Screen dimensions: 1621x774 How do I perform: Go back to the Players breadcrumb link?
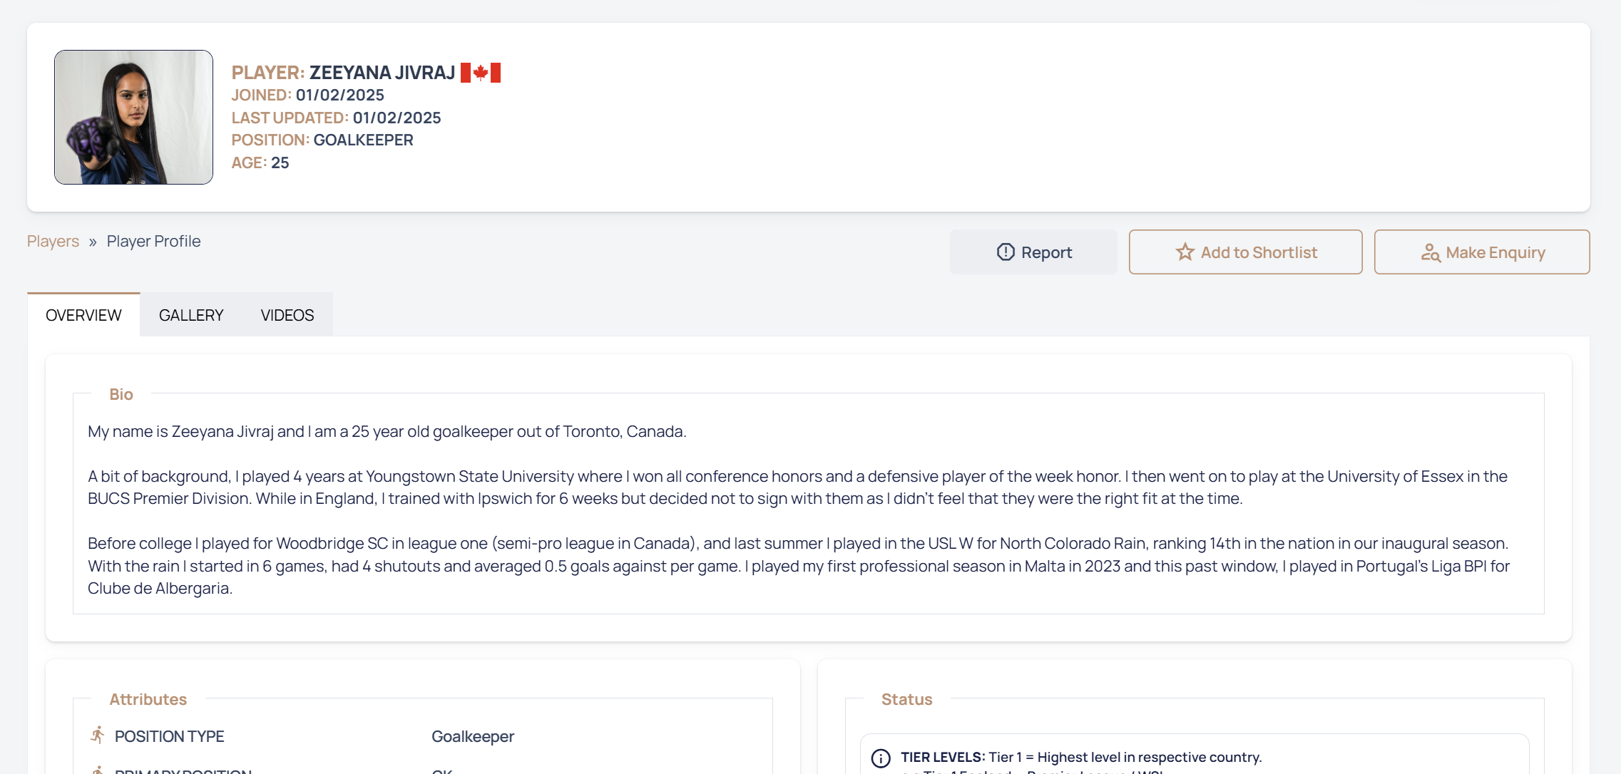point(53,242)
